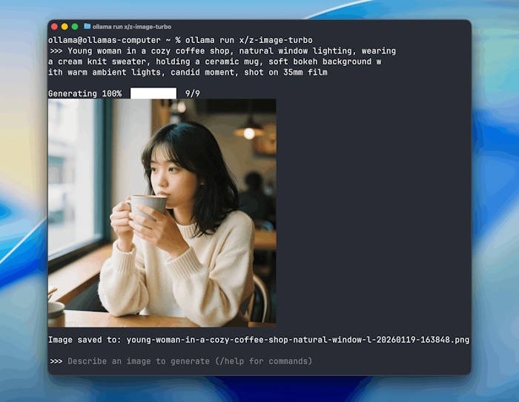Screen dimensions: 519x402
Task: Click the 'Image saved to:' label
Action: pyautogui.click(x=85, y=340)
